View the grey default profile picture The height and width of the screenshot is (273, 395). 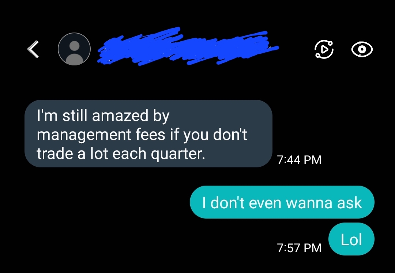[x=74, y=49]
